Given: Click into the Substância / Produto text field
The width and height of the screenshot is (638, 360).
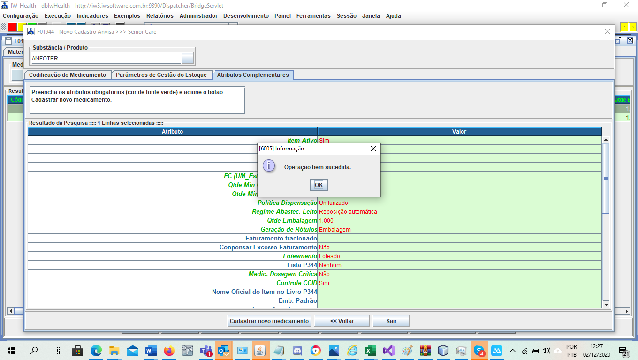Looking at the screenshot, I should point(106,59).
